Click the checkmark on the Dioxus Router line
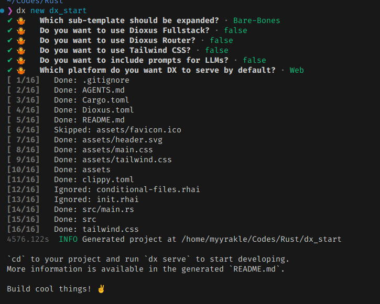 10,40
